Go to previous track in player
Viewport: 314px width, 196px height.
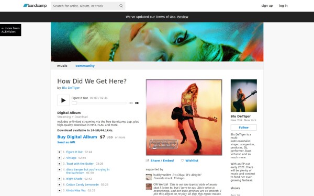tap(130, 103)
